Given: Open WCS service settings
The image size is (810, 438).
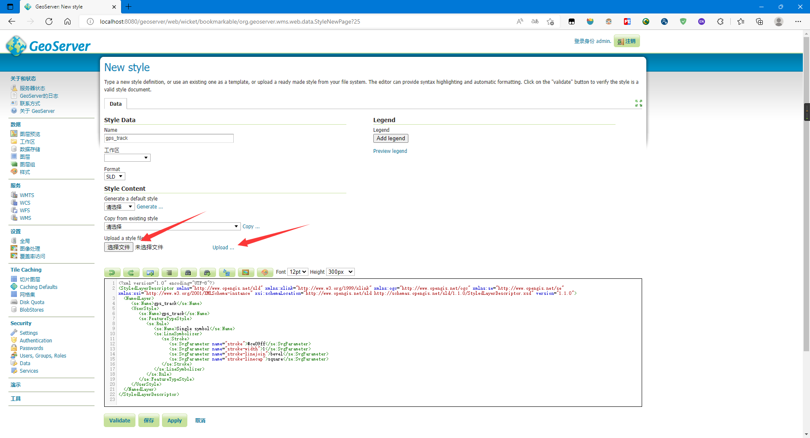Looking at the screenshot, I should (x=25, y=203).
